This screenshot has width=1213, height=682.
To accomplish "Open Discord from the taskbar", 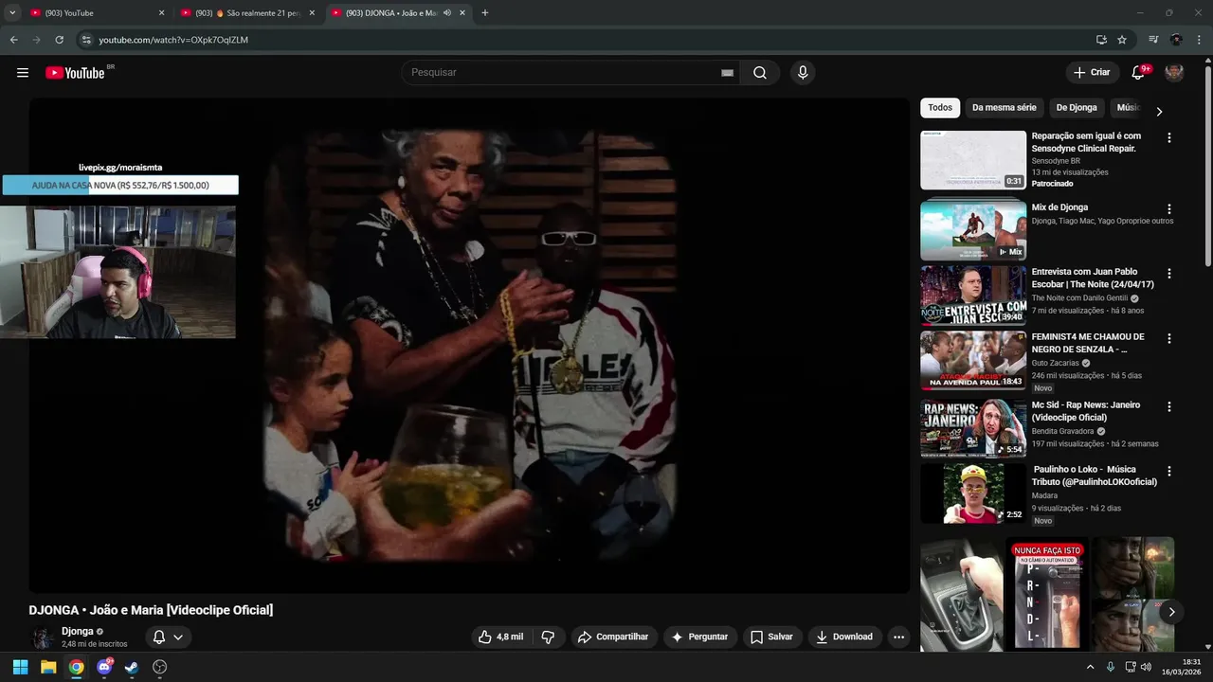I will (x=104, y=667).
